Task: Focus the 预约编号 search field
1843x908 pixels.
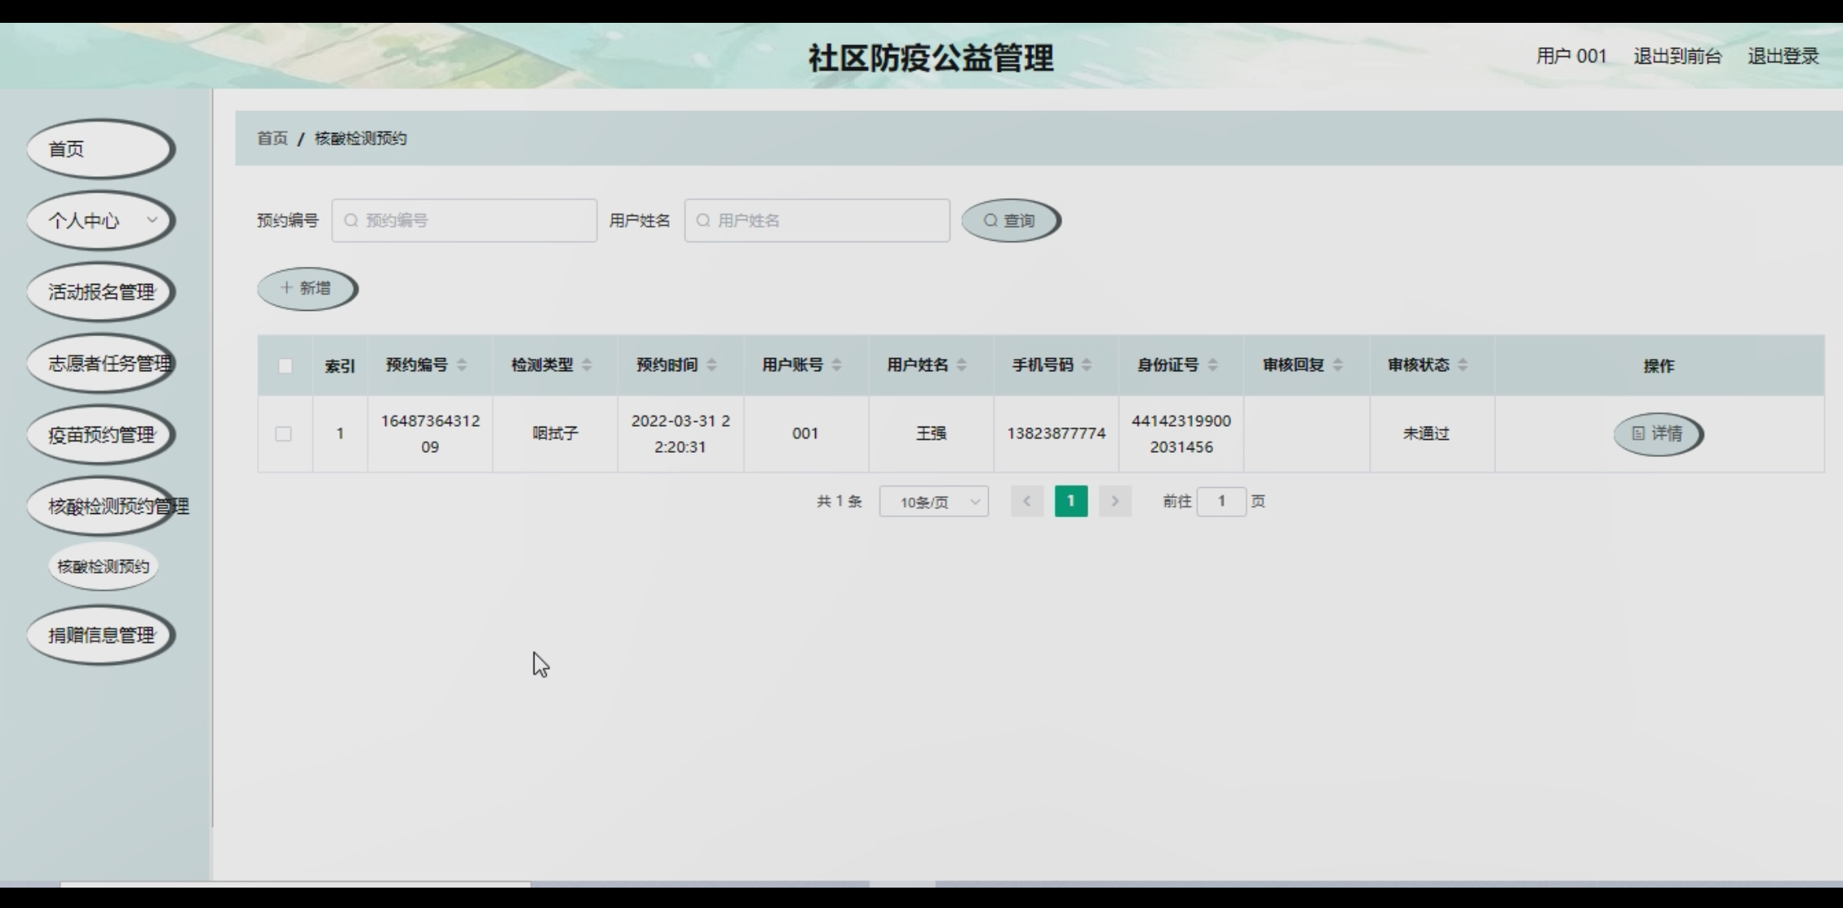Action: (x=464, y=220)
